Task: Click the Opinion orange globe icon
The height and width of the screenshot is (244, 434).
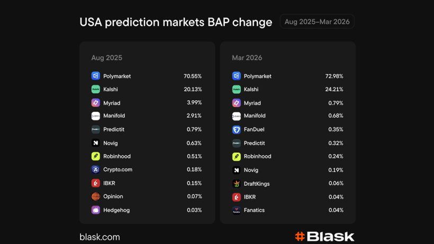Action: point(96,196)
